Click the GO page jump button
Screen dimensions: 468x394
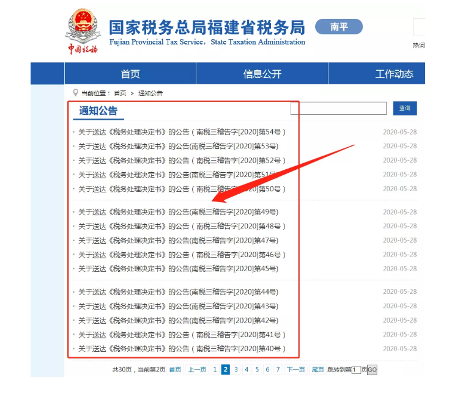pyautogui.click(x=372, y=370)
